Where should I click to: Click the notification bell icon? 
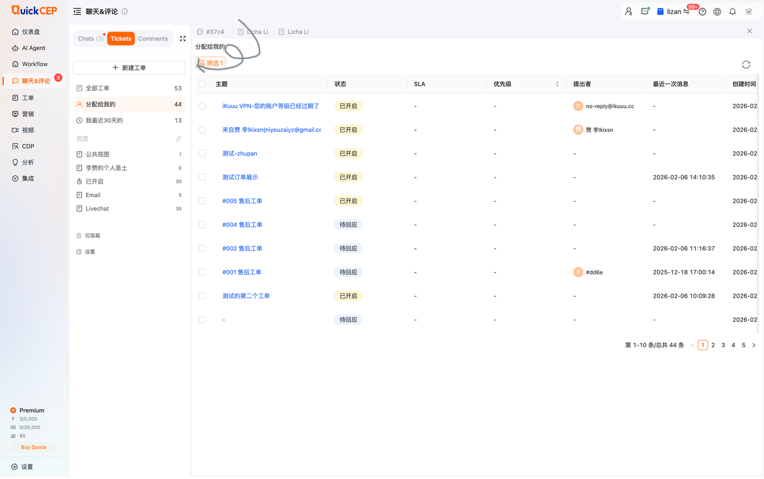[732, 11]
